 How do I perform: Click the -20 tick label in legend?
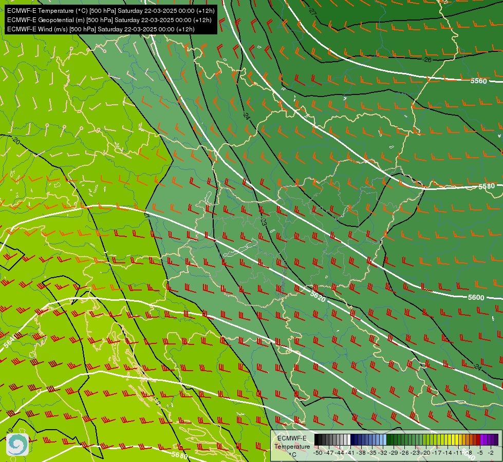click(x=426, y=453)
